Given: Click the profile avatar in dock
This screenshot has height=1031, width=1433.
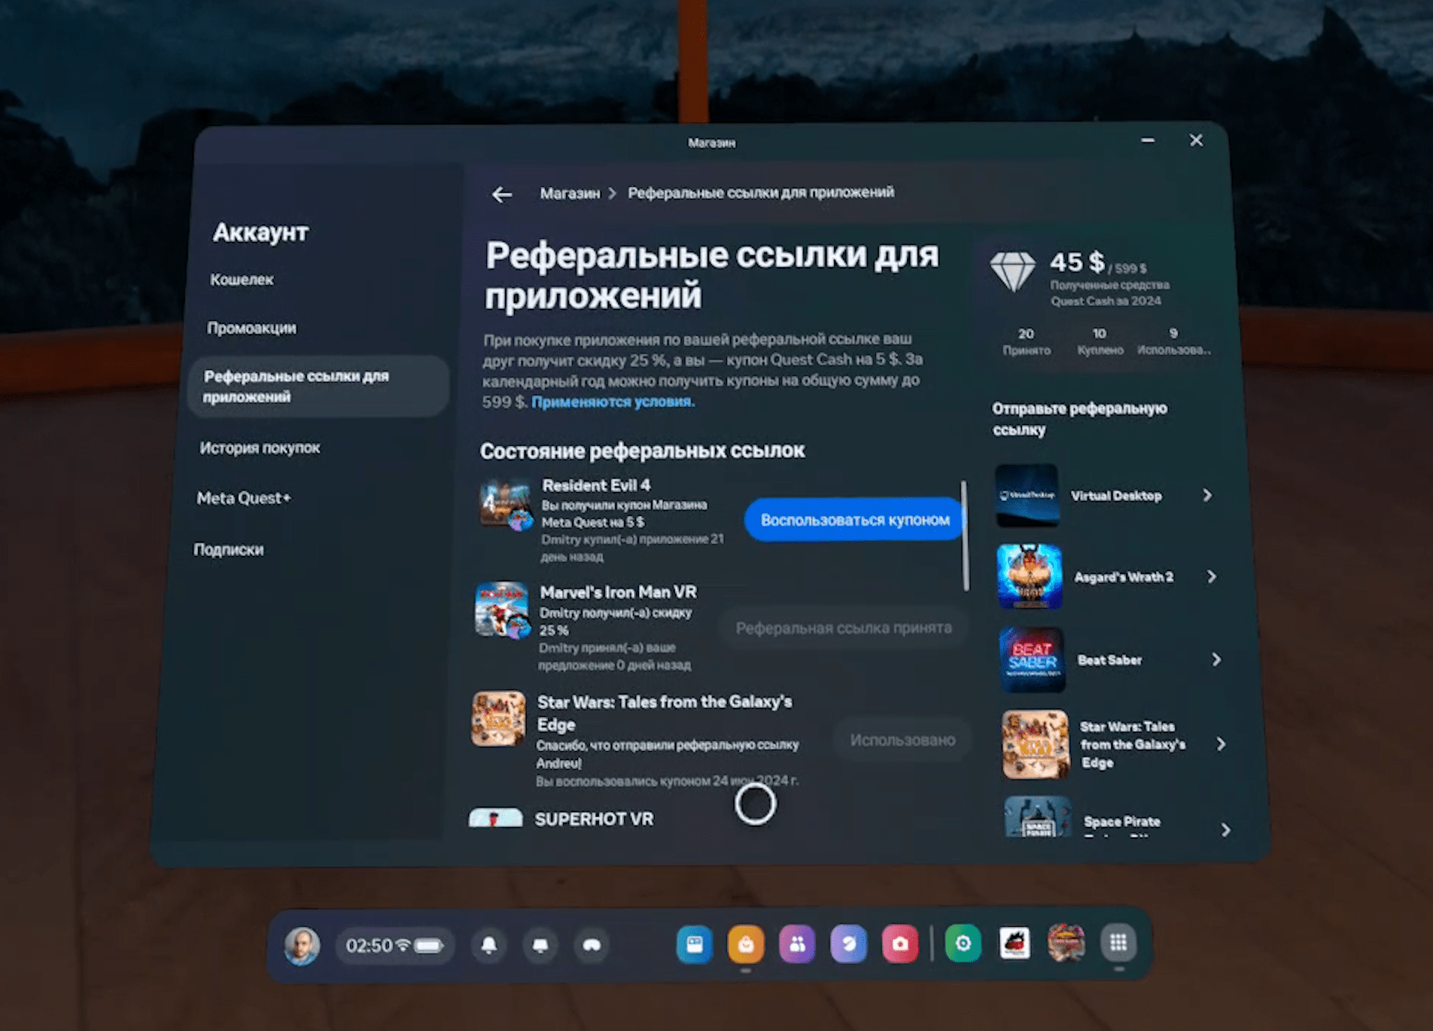Looking at the screenshot, I should [x=302, y=945].
